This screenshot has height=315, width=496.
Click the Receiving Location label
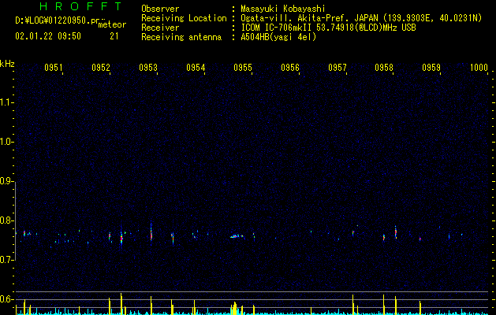click(184, 18)
